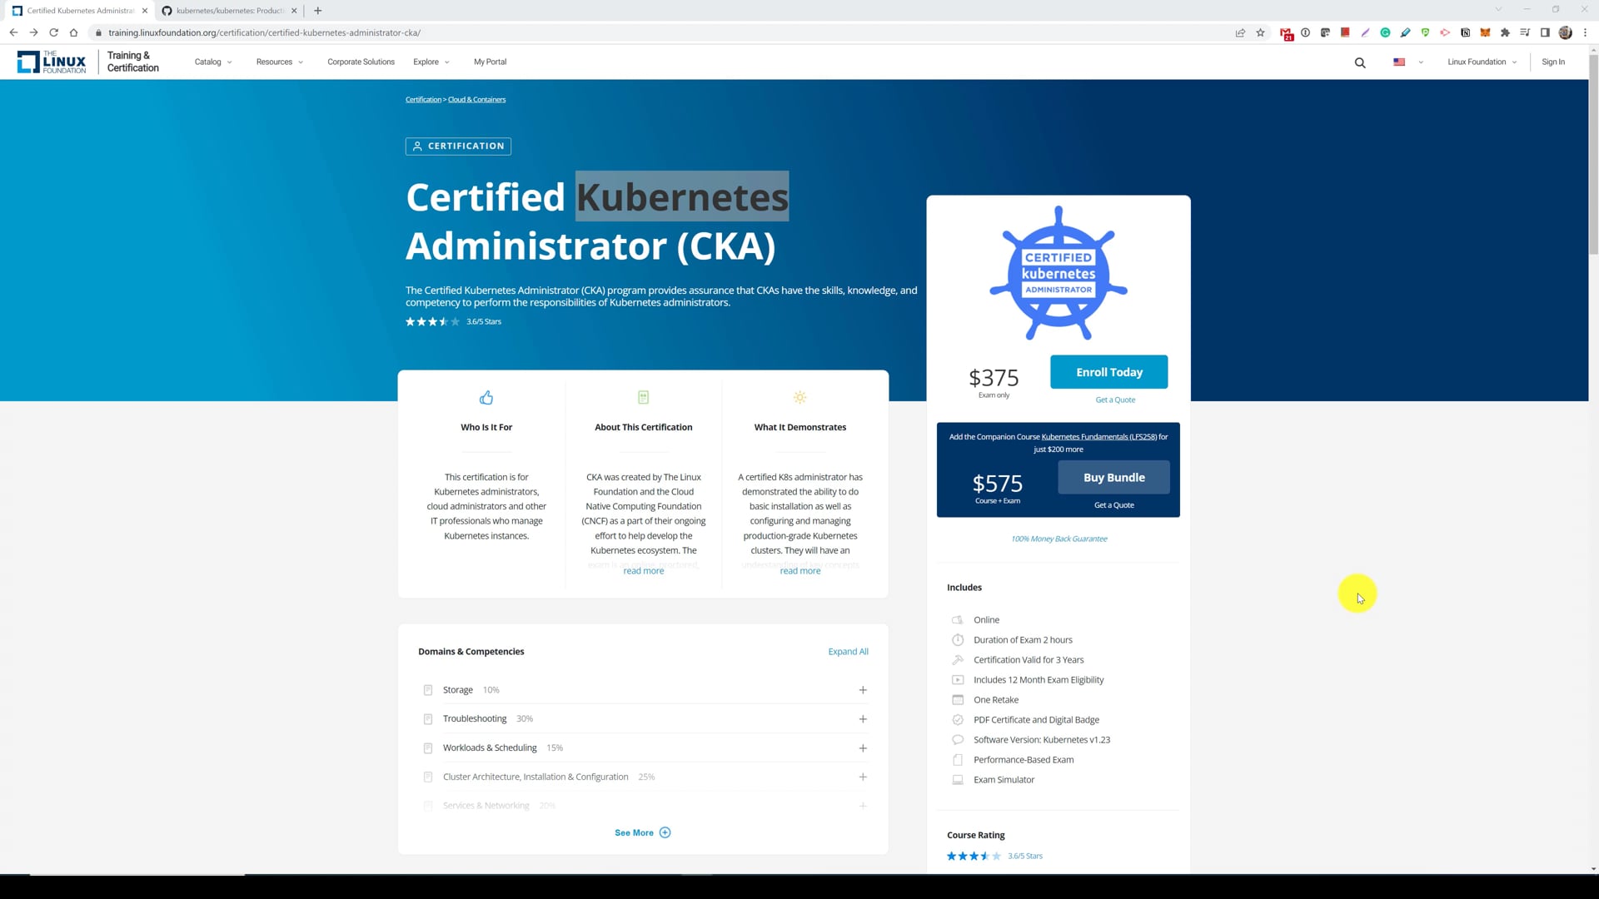Expand Workloads & Scheduling section

coord(863,748)
